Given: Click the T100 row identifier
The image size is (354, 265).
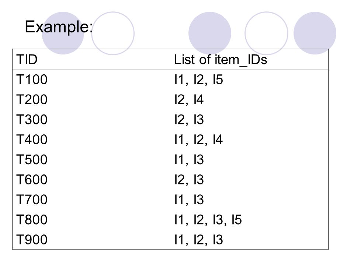Looking at the screenshot, I should coord(32,79).
